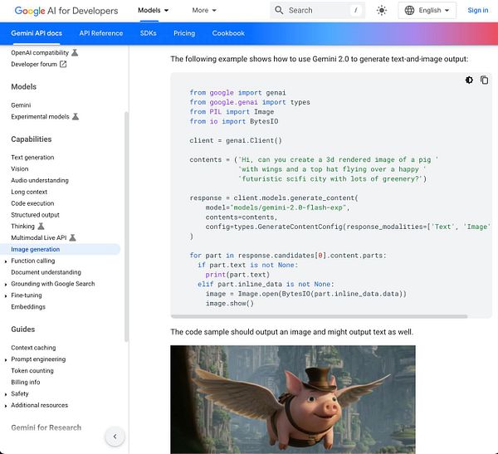498x454 pixels.
Task: Open the Context caching guide
Action: [x=33, y=348]
